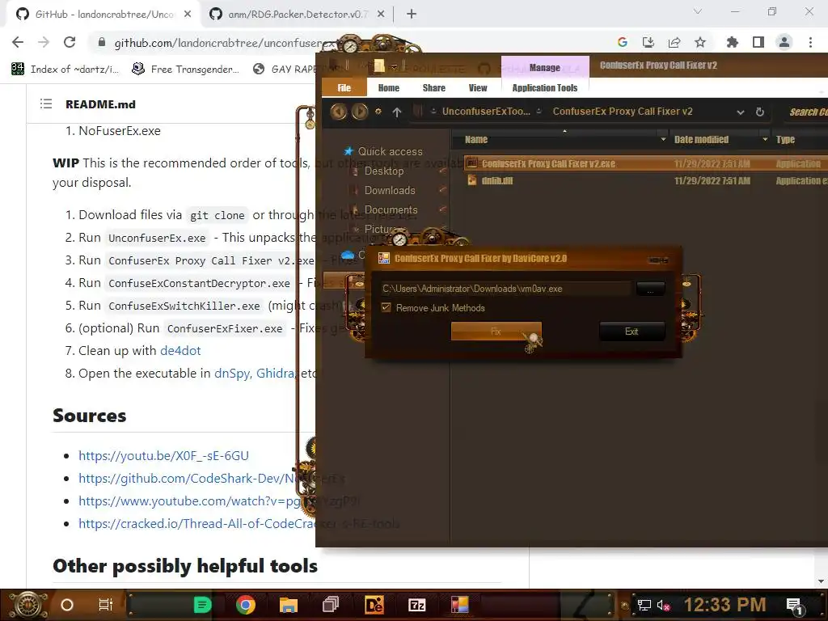Click the Chrome back arrow
828x621 pixels.
pyautogui.click(x=18, y=42)
